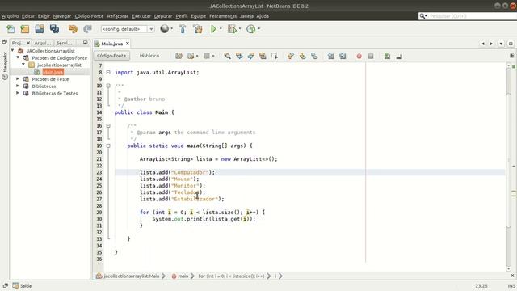Viewport: 517px width, 291px height.
Task: Select jacollectionsarraylist package node
Action: point(59,65)
